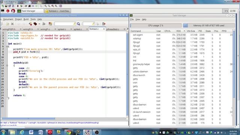Click the refresh screen icon in TightVNC toolbar
The image size is (240, 135).
[21, 6]
